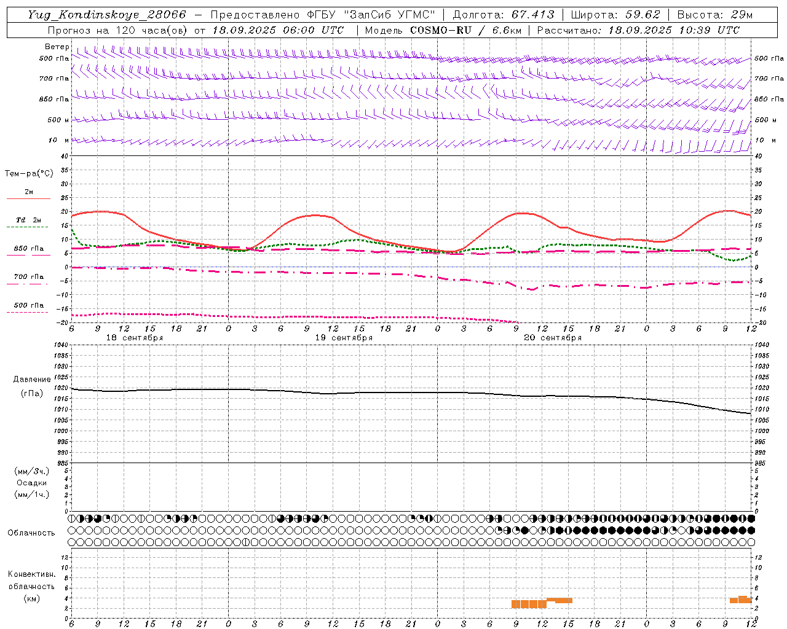
Task: Click the dashed green line sample under Td 2м
Action: [x=27, y=227]
